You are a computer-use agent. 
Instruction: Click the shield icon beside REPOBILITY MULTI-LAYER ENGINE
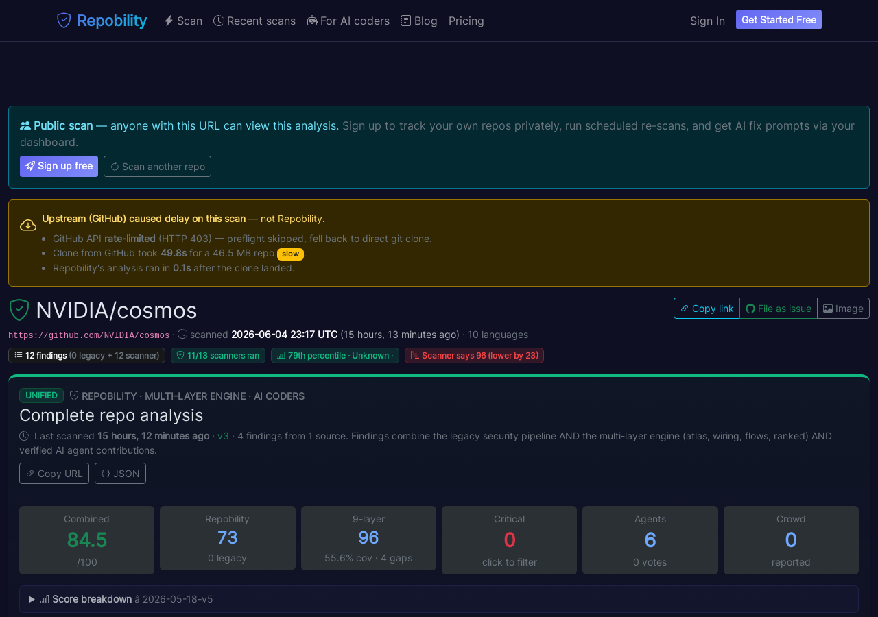click(74, 396)
